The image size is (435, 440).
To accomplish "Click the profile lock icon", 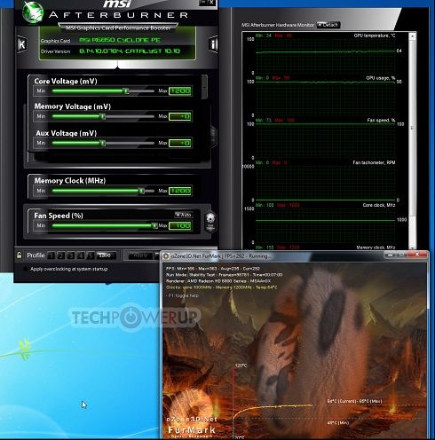I will point(19,255).
